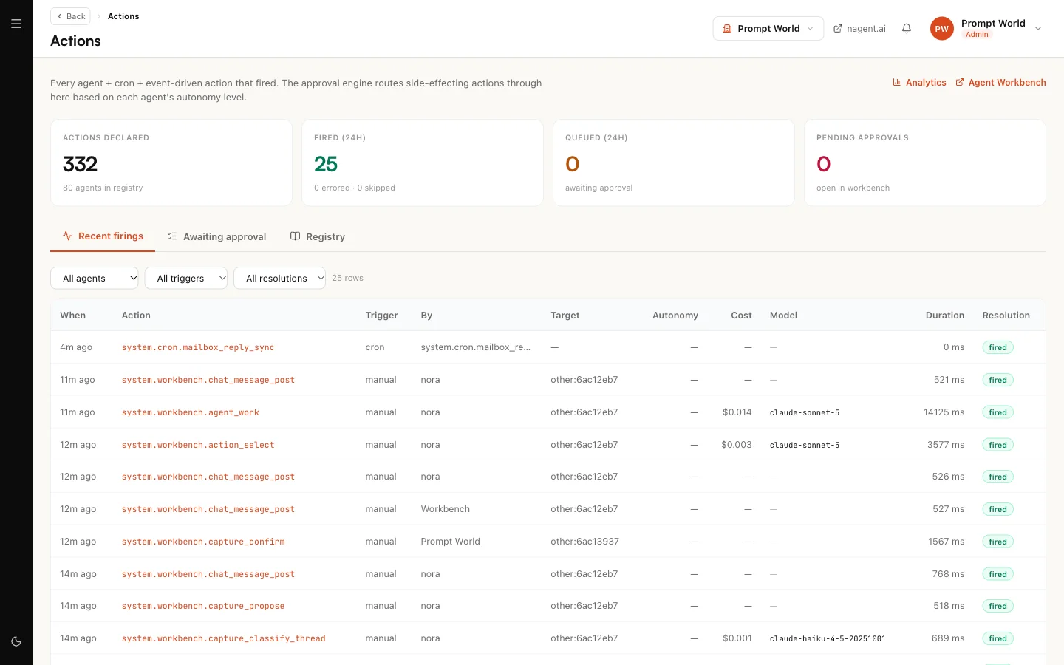Viewport: 1064px width, 665px height.
Task: Open system.workbench.capture_propose action
Action: (x=203, y=606)
